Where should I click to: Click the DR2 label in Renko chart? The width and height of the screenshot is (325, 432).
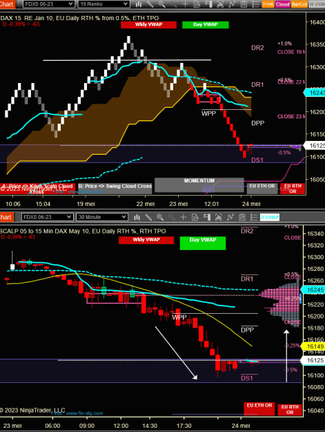point(257,48)
